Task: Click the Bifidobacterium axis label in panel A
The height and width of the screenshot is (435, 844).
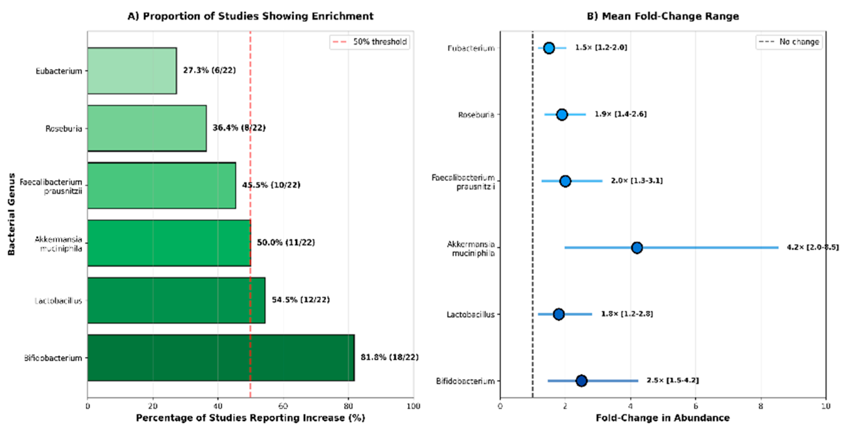Action: [53, 358]
